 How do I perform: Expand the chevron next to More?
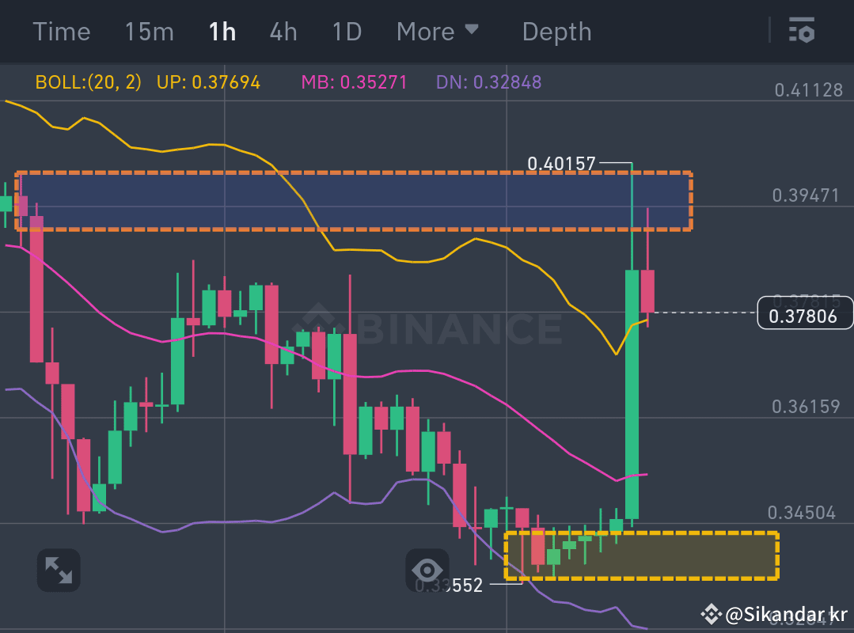[473, 31]
